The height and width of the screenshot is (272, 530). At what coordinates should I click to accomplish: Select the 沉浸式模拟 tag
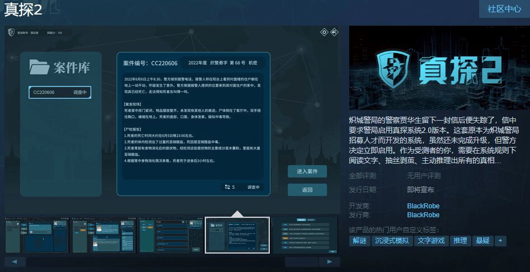click(392, 241)
